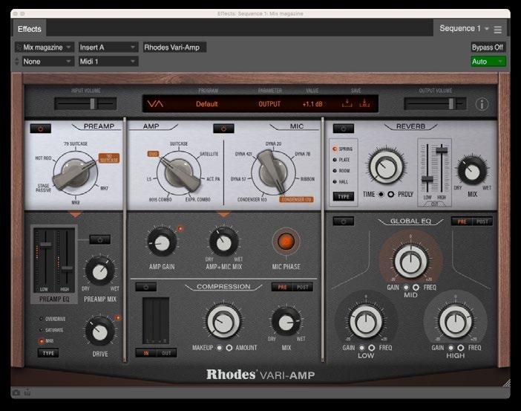The image size is (521, 411).
Task: Toggle the Compression power button
Action: click(146, 287)
